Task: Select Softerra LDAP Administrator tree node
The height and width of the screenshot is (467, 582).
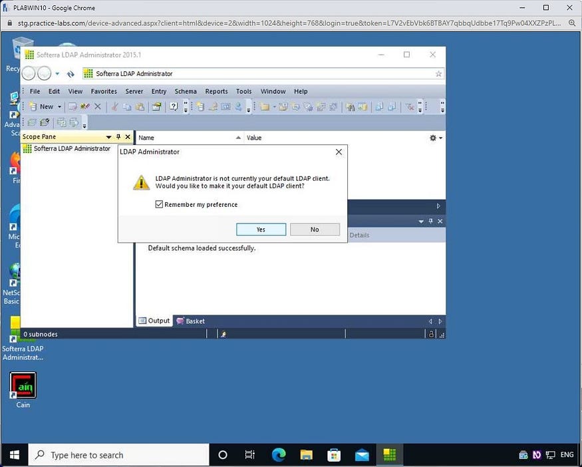Action: (67, 148)
